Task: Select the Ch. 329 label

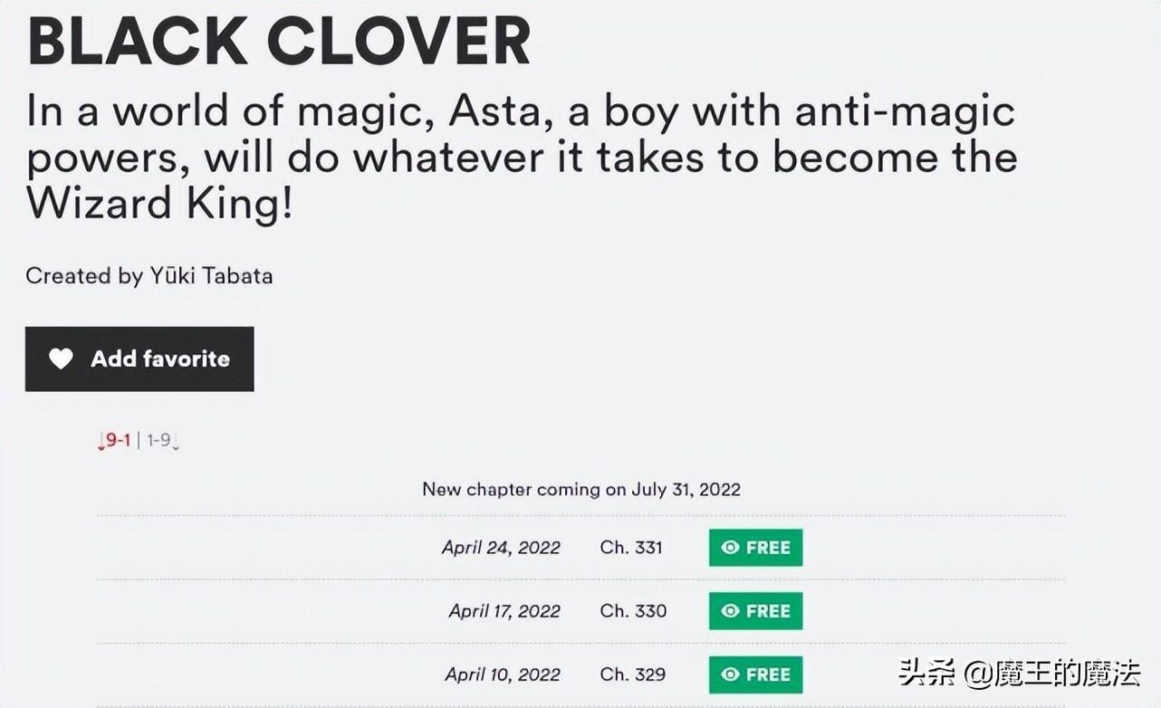Action: 633,675
